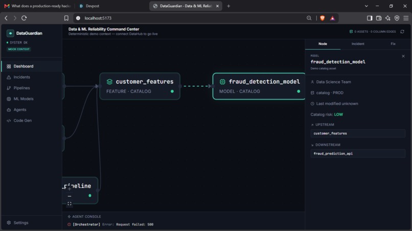
Task: Select the fraud_detection_model node
Action: (x=259, y=86)
